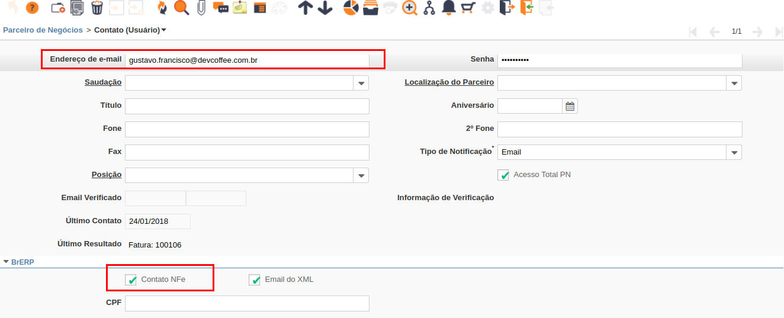Click the Senha password field
Screen dimensions: 784x318
[x=619, y=60]
